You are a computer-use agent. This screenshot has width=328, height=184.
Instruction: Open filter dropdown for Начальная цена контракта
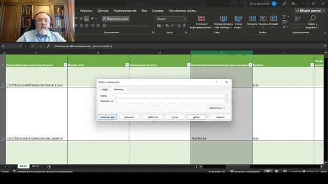[251, 65]
